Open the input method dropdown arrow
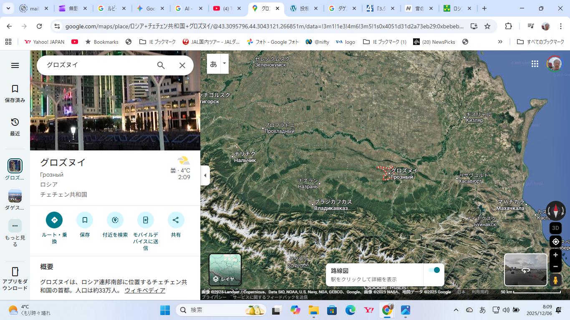This screenshot has height=320, width=570. tap(224, 63)
